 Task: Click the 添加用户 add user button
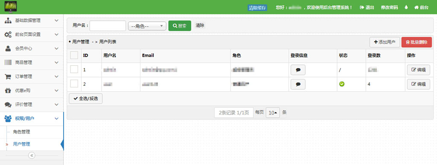click(x=385, y=42)
